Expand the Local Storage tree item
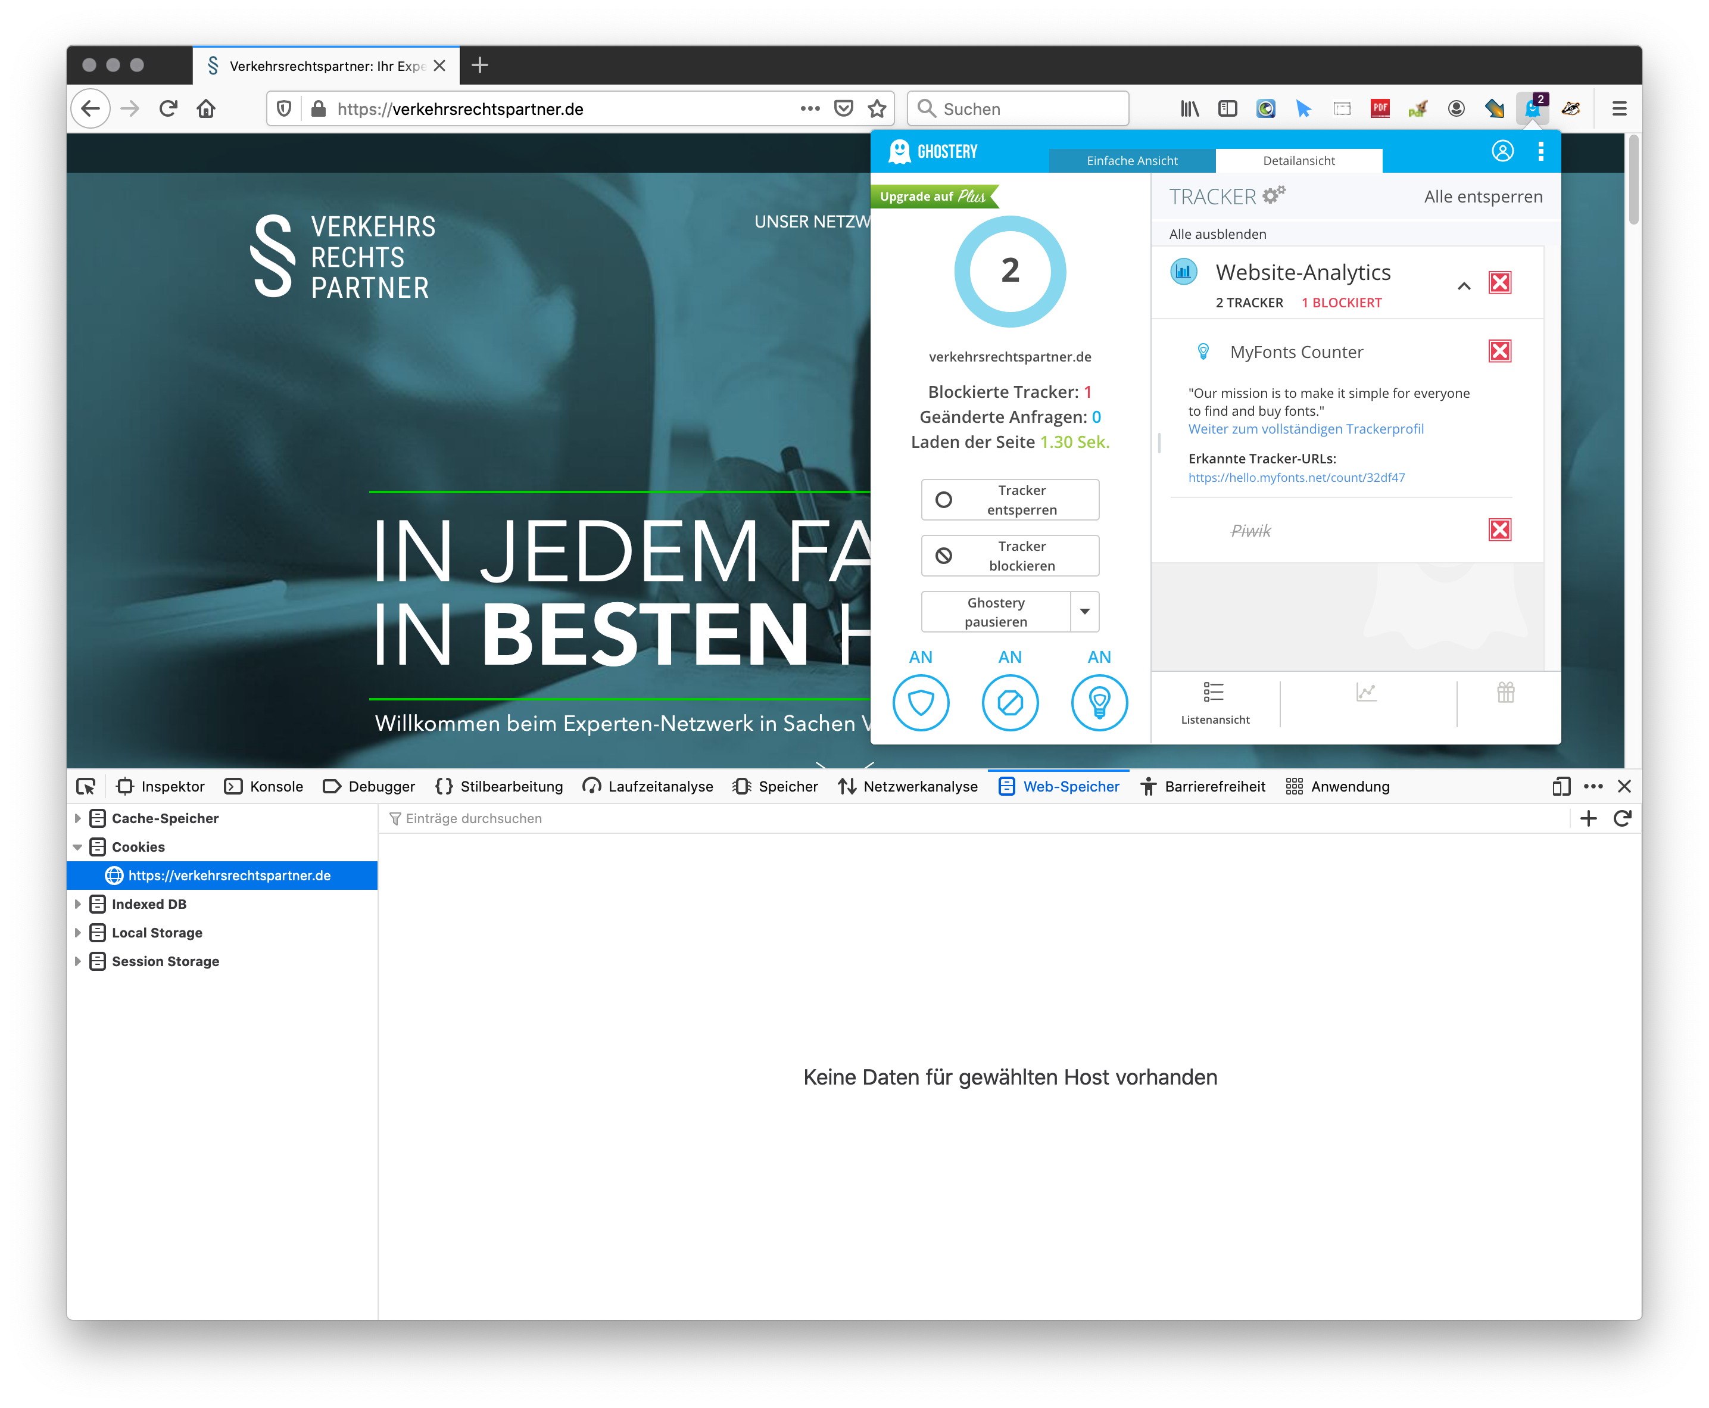Image resolution: width=1709 pixels, height=1408 pixels. tap(78, 933)
